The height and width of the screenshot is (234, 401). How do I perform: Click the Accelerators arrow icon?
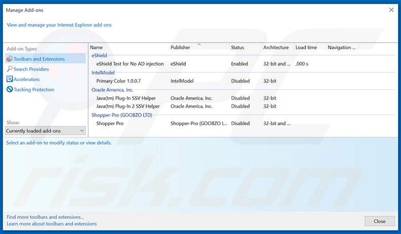point(10,79)
